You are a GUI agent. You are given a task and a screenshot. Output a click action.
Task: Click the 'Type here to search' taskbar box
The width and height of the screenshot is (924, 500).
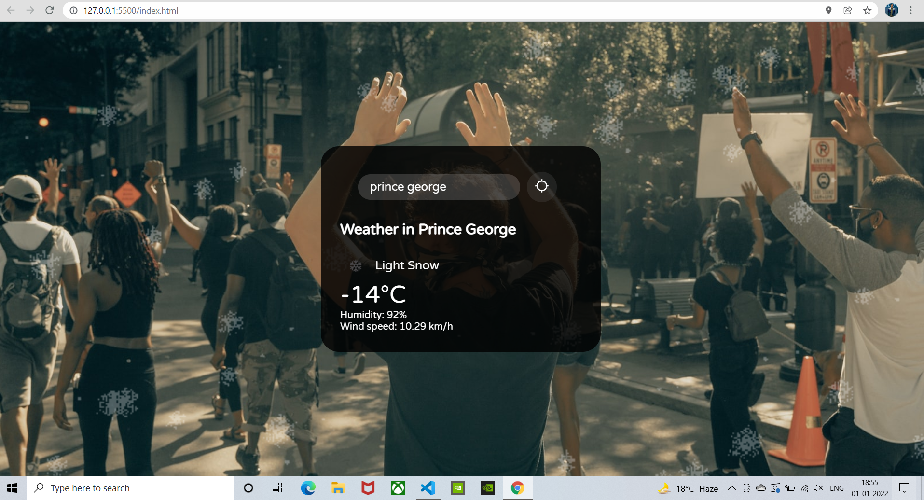[130, 488]
